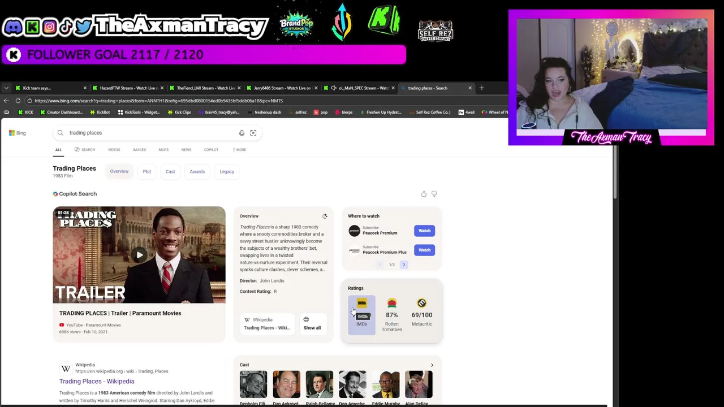Switch to the MAPS tab

click(163, 150)
